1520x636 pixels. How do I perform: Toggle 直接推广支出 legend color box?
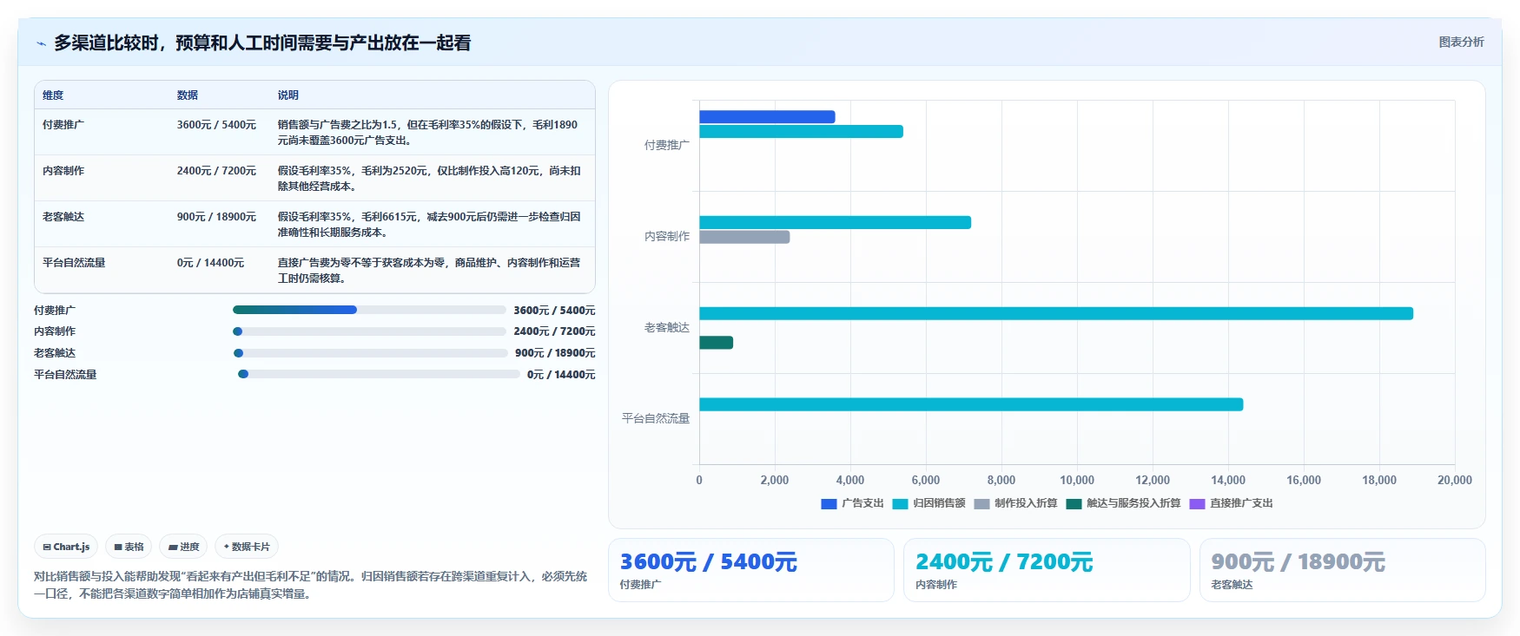pos(1197,503)
